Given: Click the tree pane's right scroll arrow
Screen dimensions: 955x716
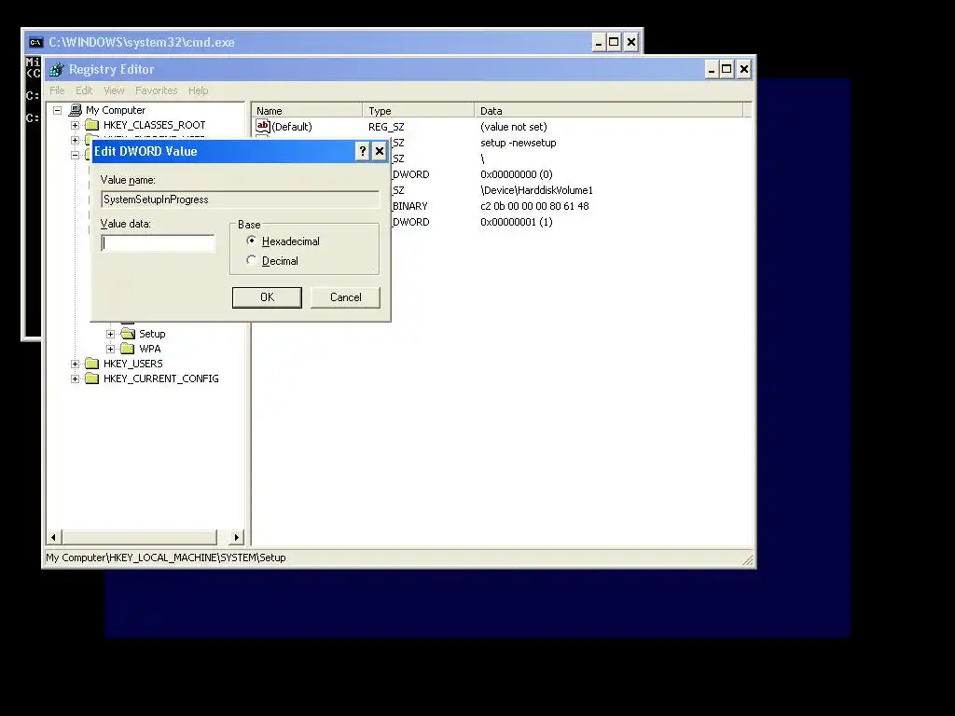Looking at the screenshot, I should pos(237,537).
